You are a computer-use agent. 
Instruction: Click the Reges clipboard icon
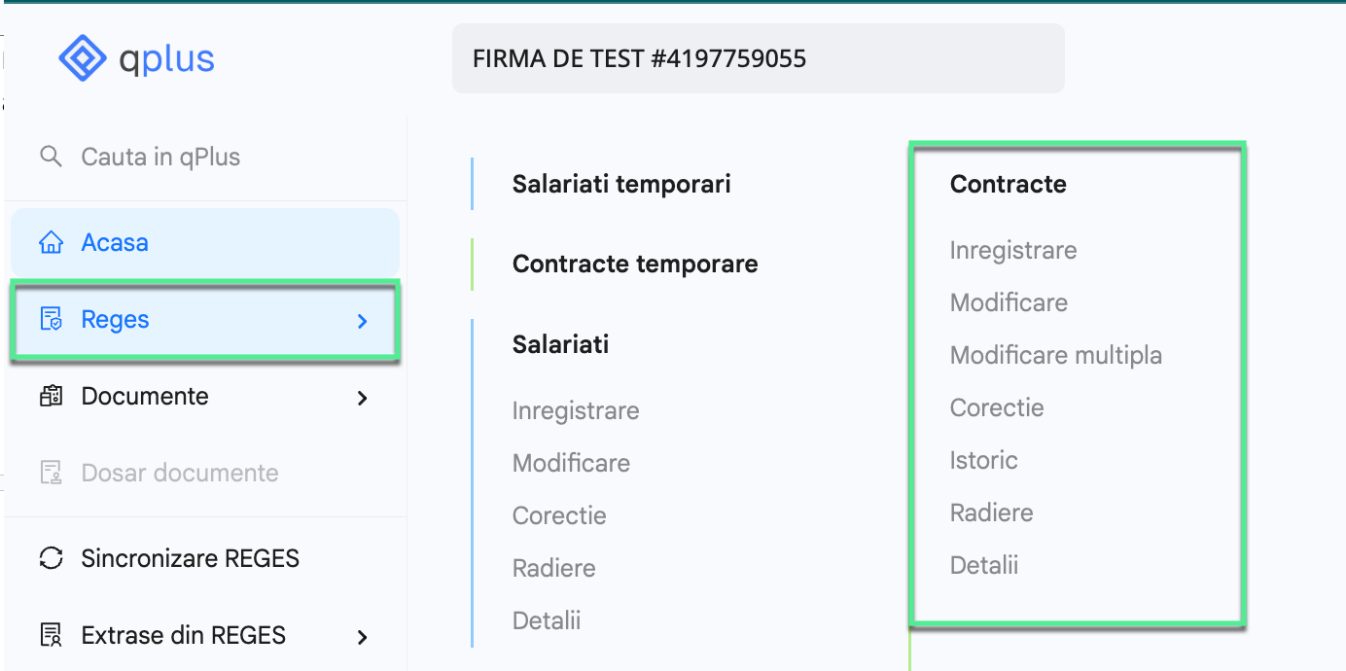coord(51,318)
